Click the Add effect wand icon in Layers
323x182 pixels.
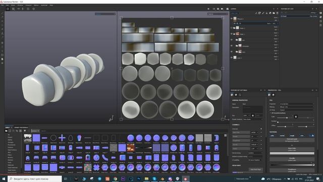(256, 13)
